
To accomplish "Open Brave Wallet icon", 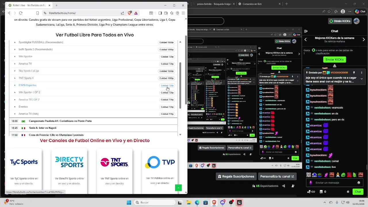I will click(x=166, y=13).
